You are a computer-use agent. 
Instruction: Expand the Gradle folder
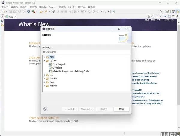point(44,79)
